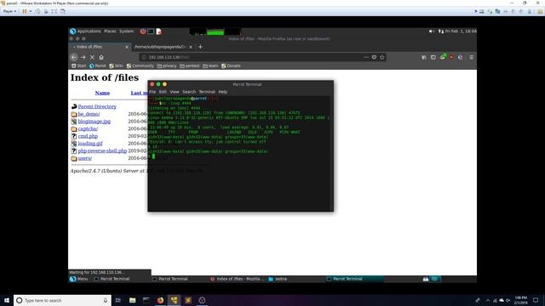Open php-reverse-shell.php link

pos(102,151)
